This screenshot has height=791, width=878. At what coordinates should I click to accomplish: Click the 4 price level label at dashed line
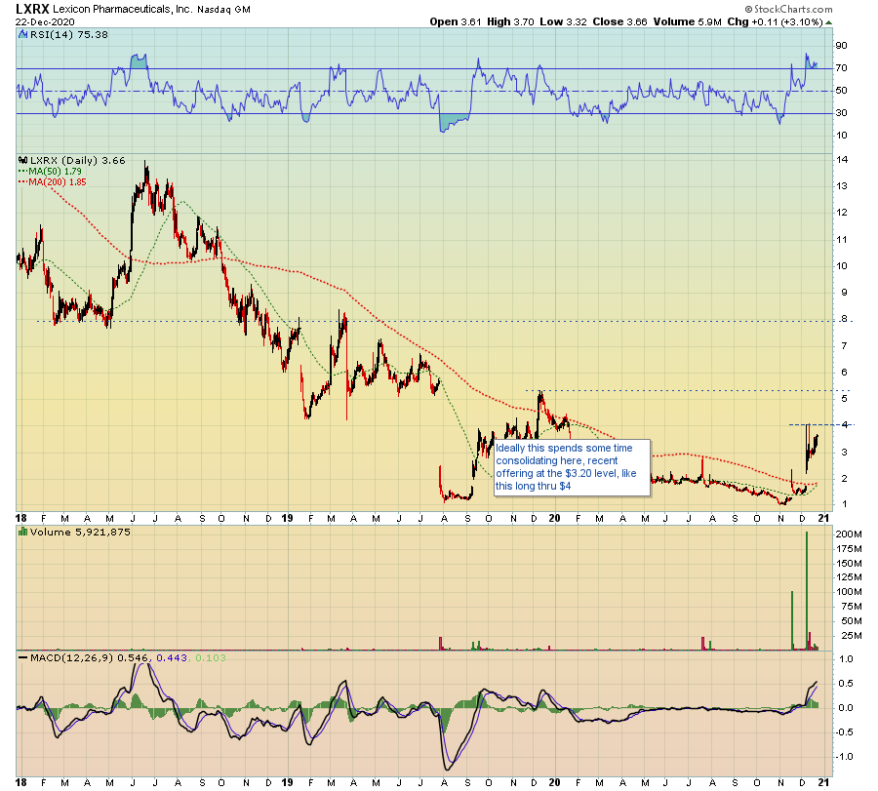[x=845, y=425]
